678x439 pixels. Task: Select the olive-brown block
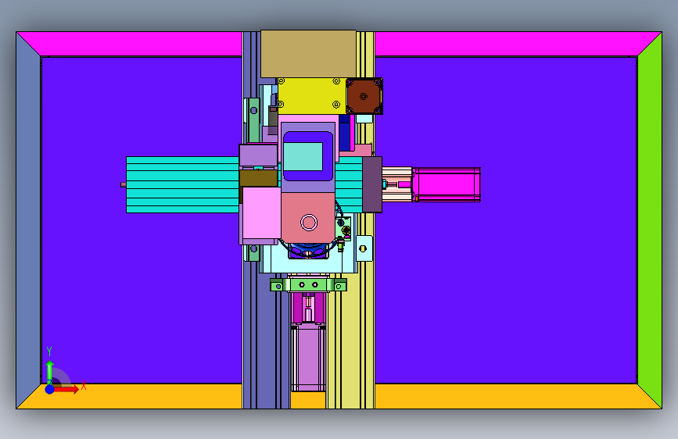259,178
